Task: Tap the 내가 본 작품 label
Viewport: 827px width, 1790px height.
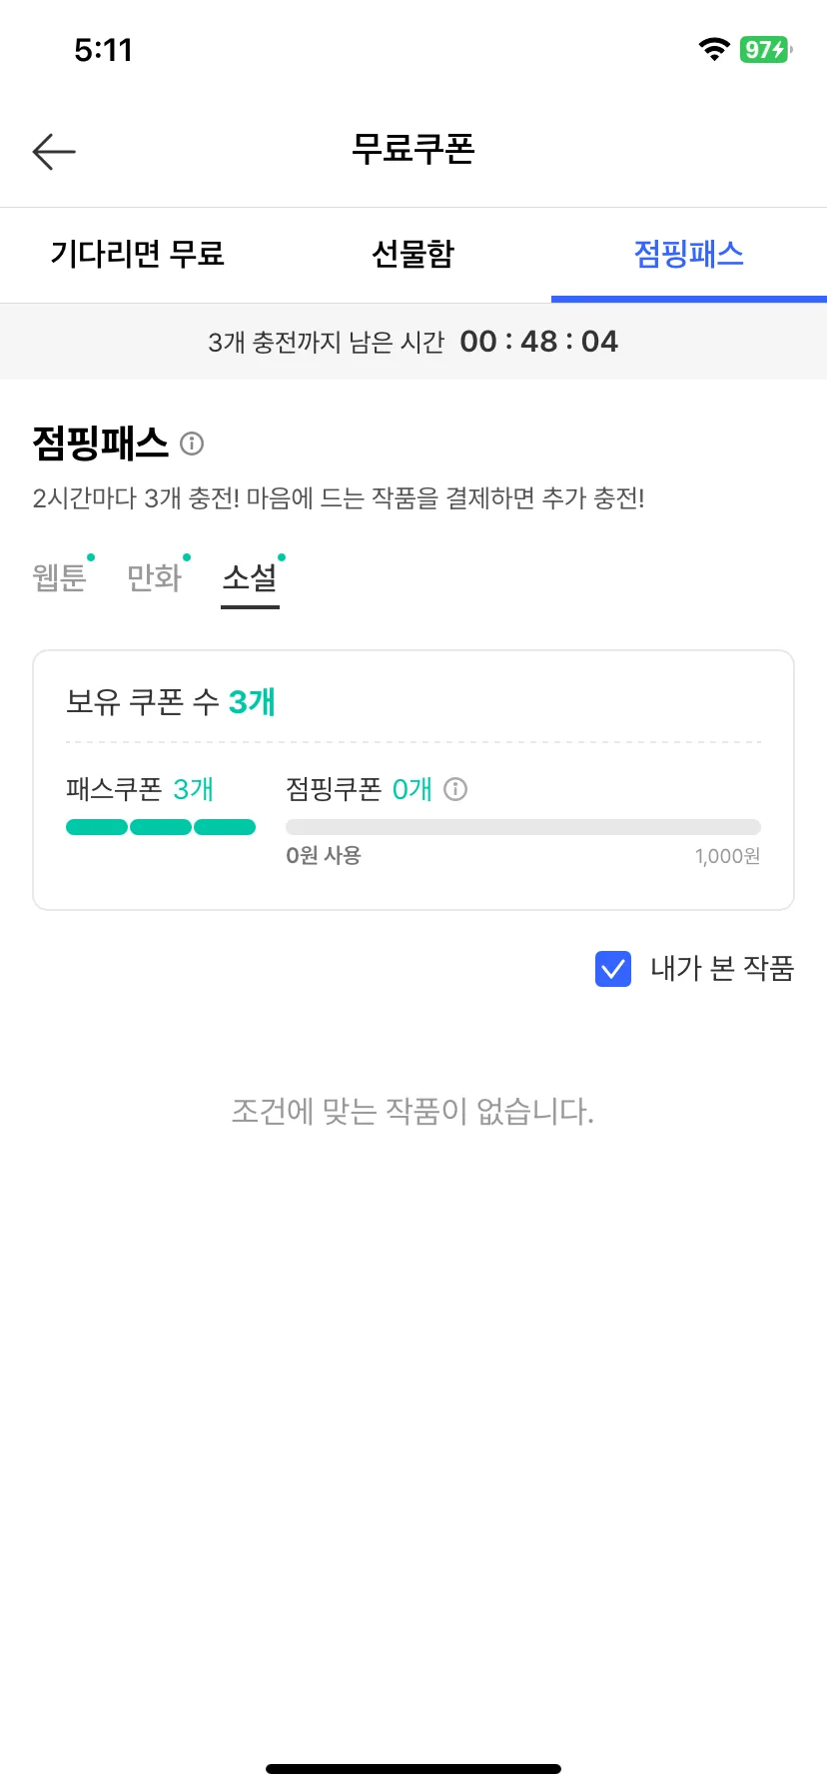Action: click(722, 969)
